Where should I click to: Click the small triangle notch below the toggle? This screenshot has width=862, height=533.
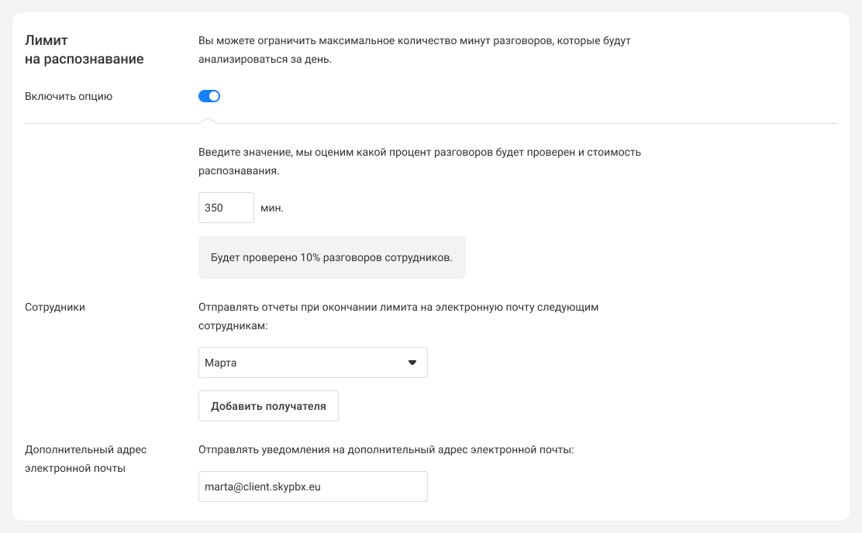207,120
